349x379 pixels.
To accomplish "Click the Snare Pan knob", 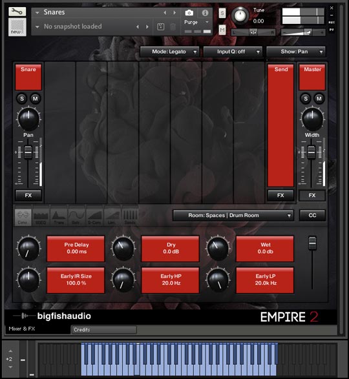I will pos(28,119).
